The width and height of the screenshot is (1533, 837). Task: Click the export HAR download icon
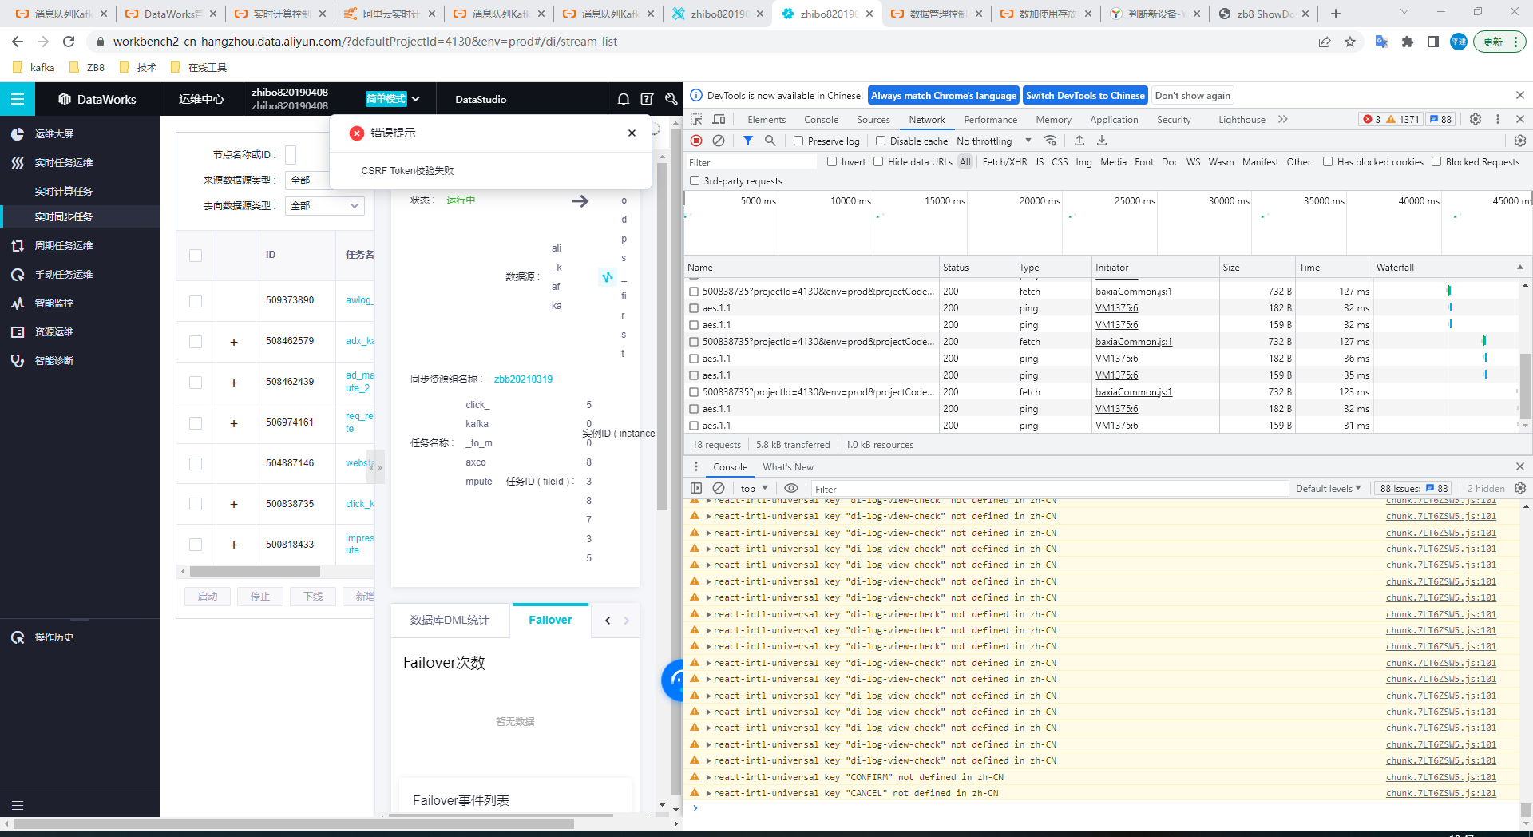(1102, 141)
